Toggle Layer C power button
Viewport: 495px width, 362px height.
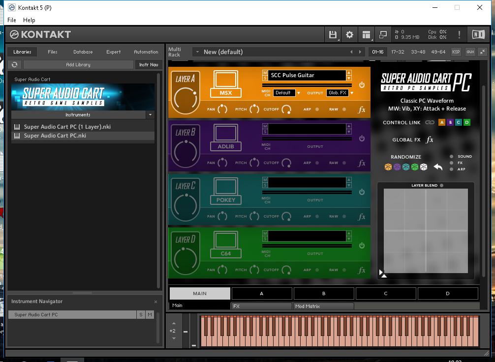point(362,192)
